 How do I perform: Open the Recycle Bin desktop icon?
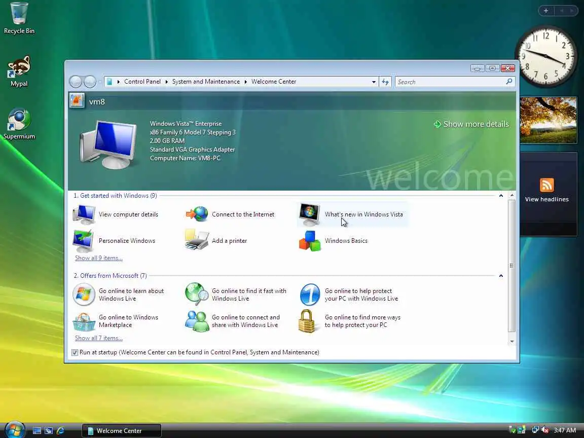coord(19,18)
